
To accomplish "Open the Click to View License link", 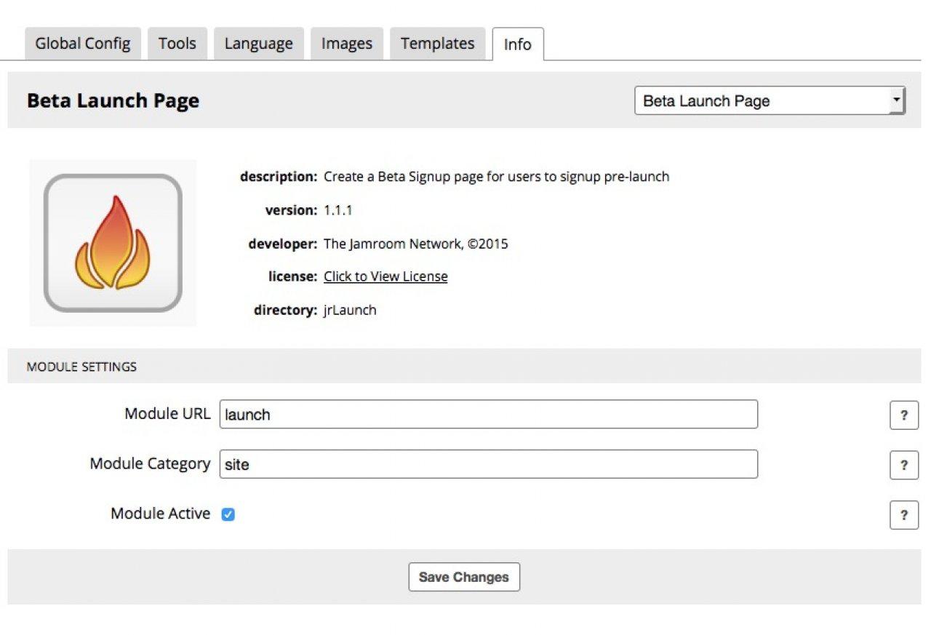I will click(385, 276).
